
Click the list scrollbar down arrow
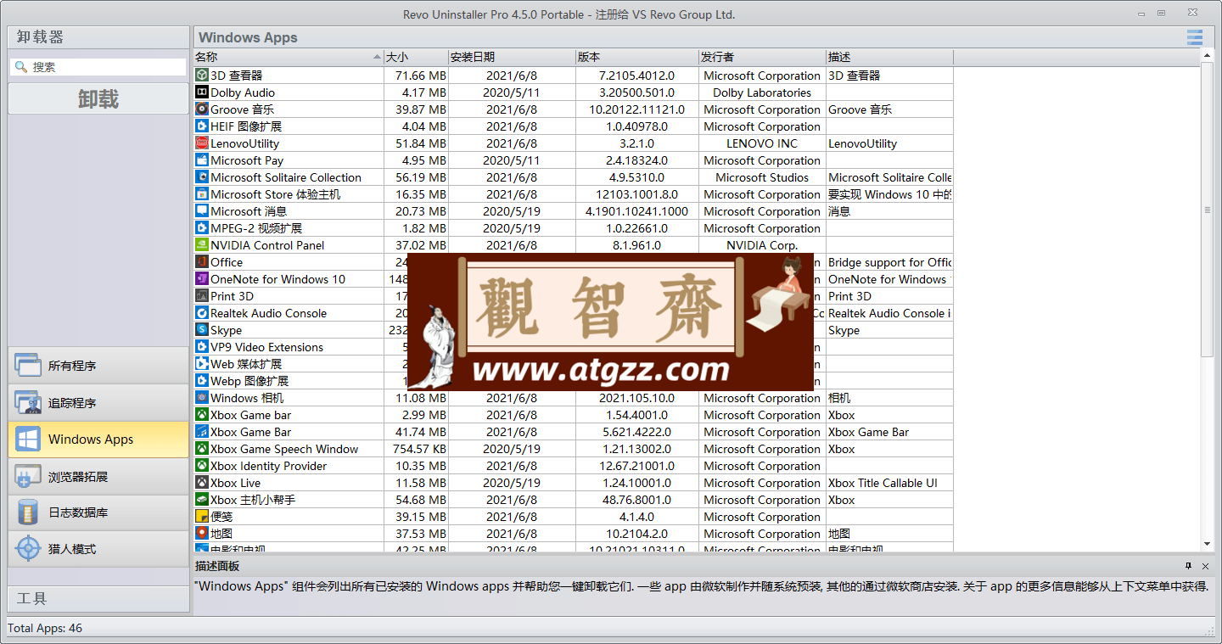[1207, 544]
